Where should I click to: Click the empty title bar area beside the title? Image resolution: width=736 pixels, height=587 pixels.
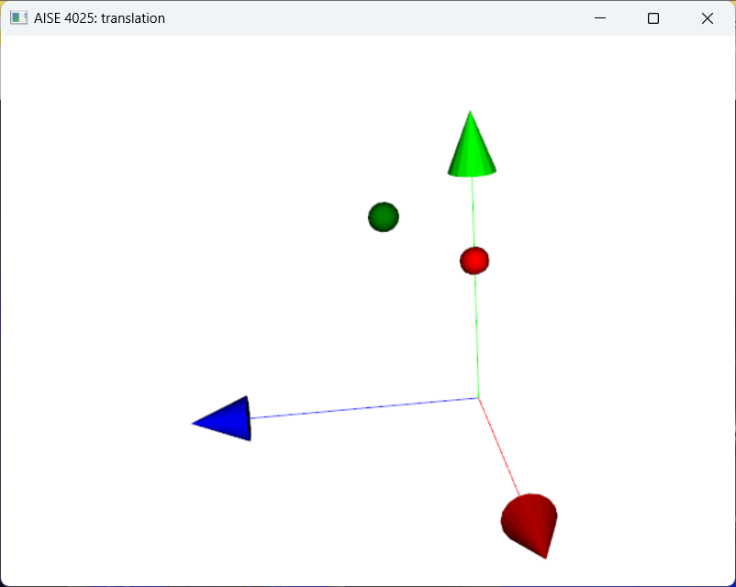pos(367,18)
